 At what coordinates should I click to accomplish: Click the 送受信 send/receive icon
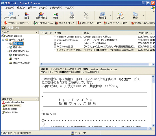click(x=103, y=14)
